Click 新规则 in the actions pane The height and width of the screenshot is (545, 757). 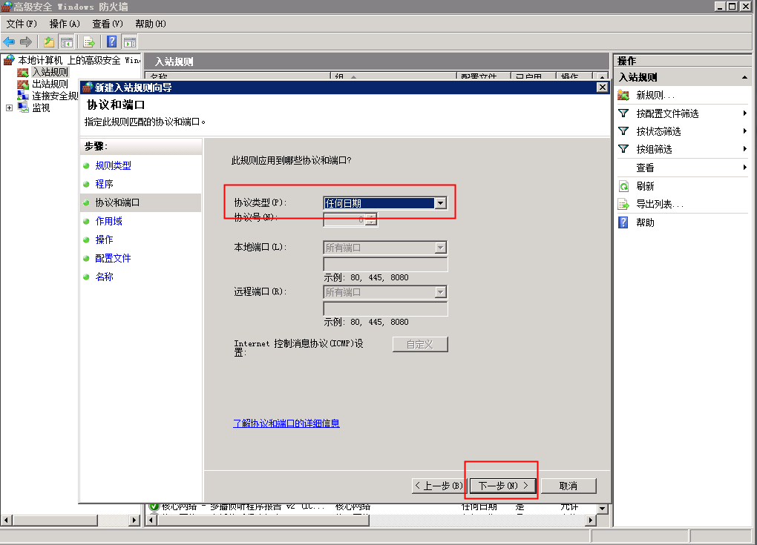(x=655, y=96)
